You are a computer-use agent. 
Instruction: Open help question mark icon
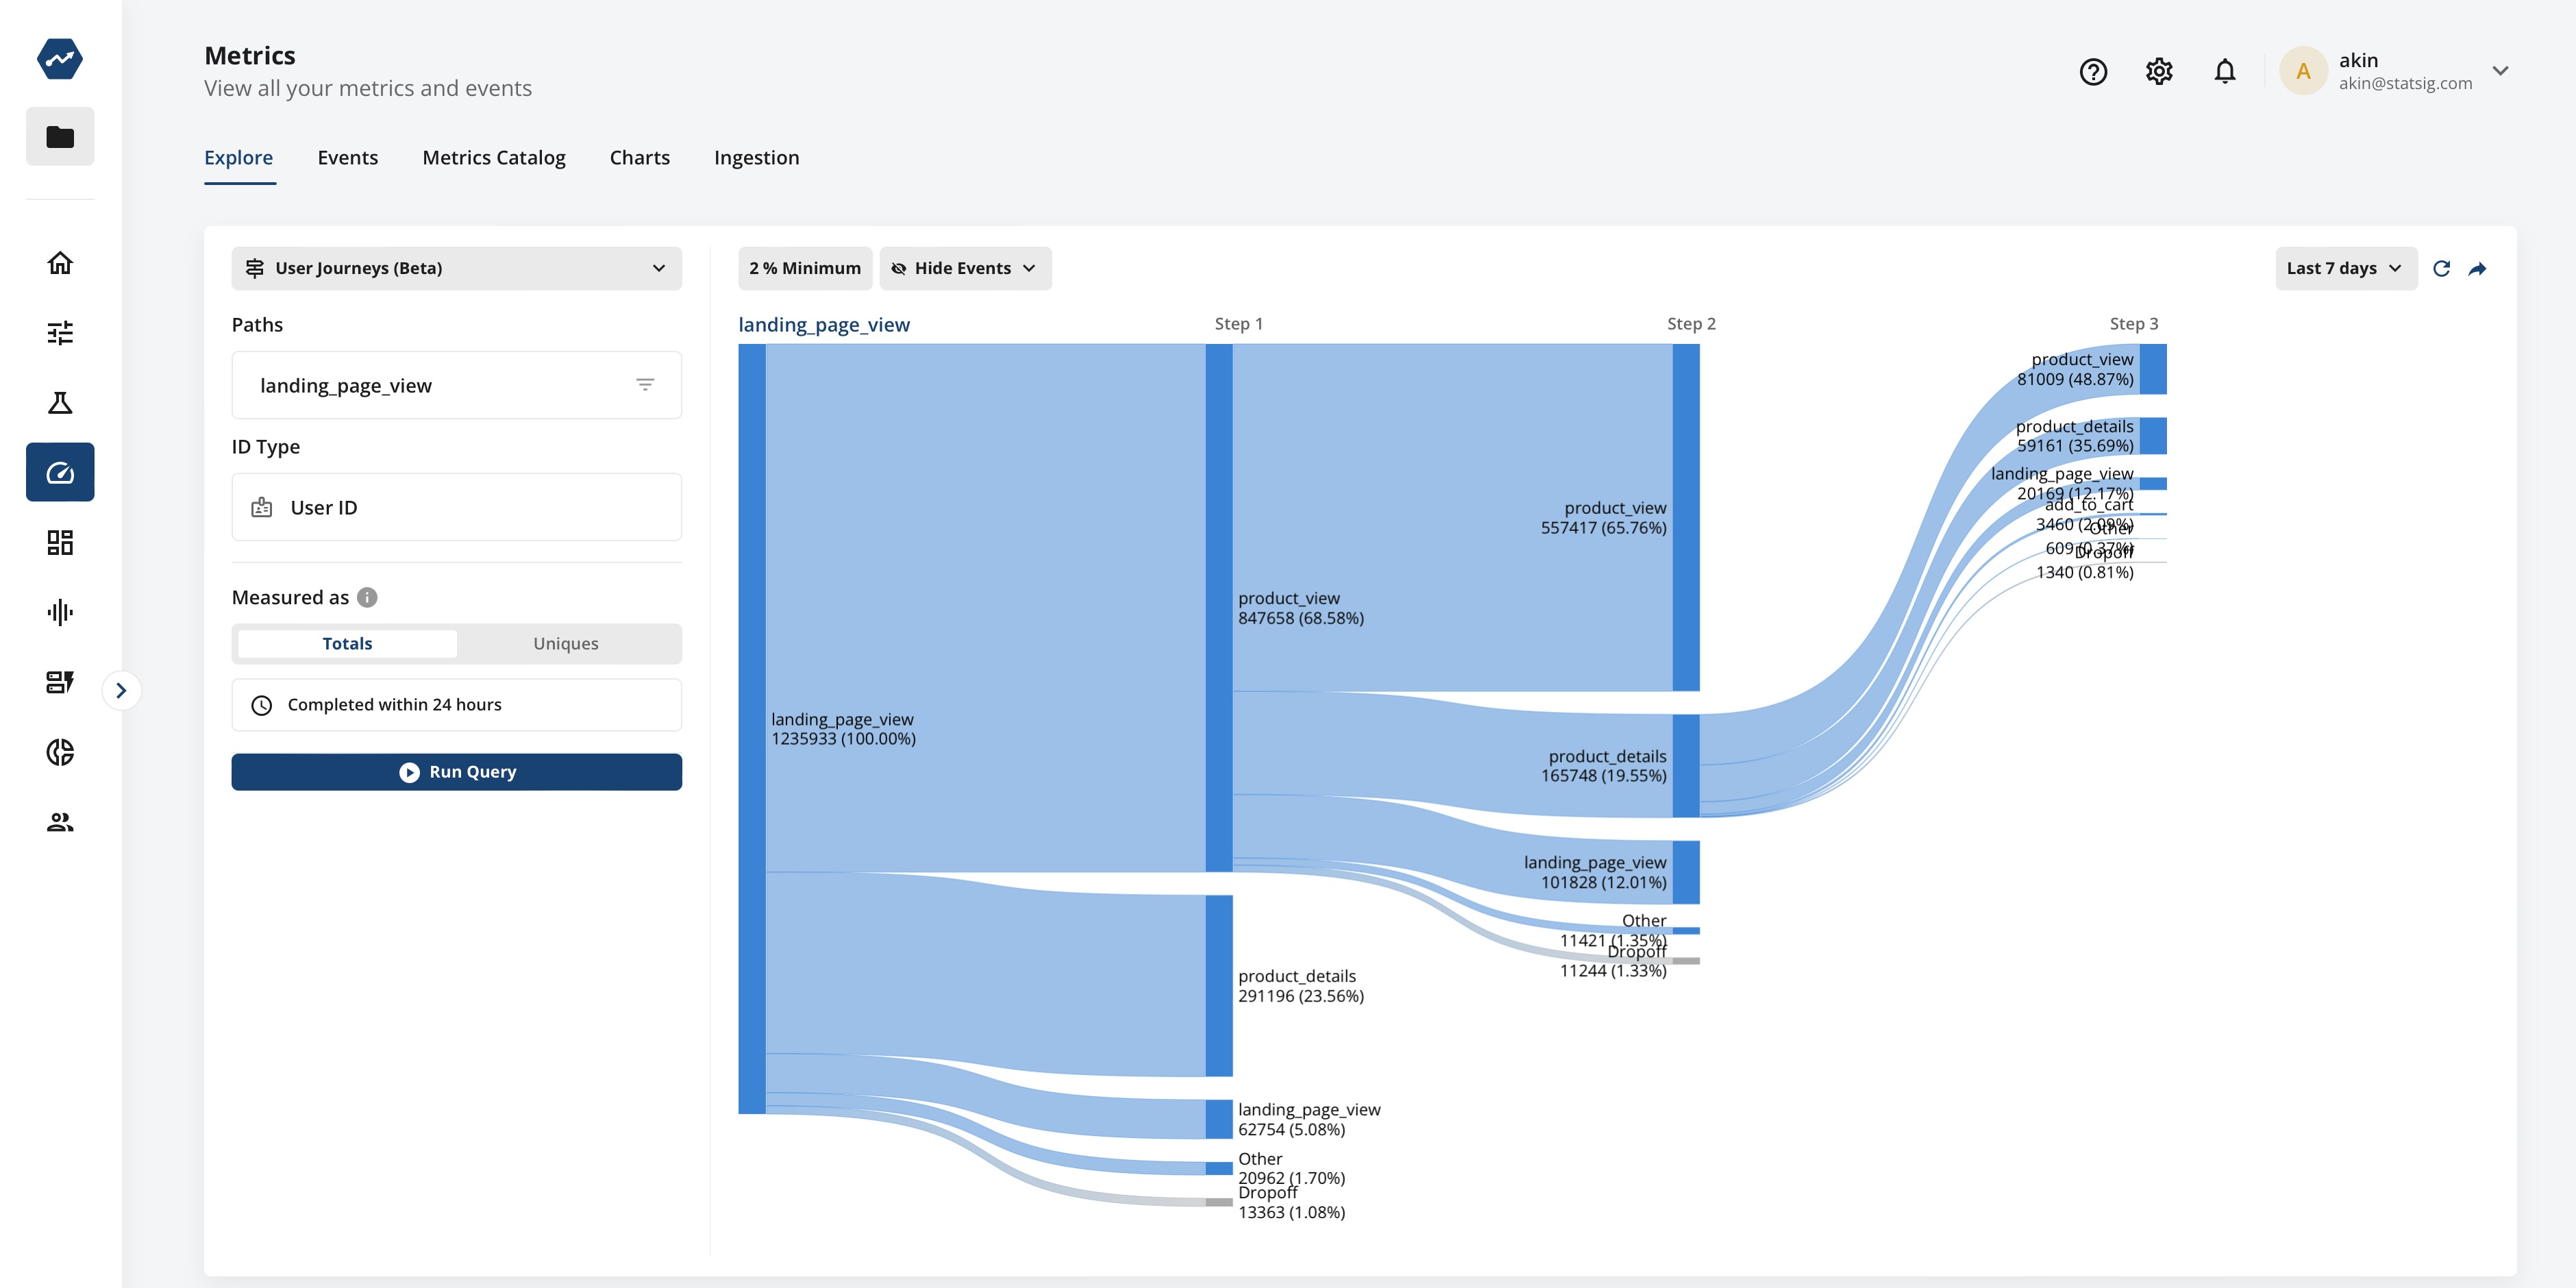pos(2092,71)
